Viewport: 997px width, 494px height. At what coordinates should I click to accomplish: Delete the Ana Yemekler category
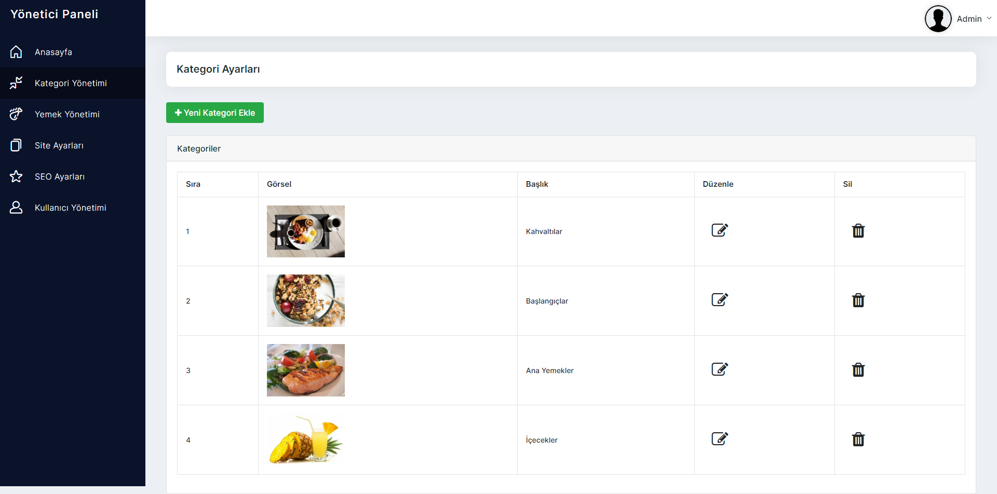click(858, 369)
